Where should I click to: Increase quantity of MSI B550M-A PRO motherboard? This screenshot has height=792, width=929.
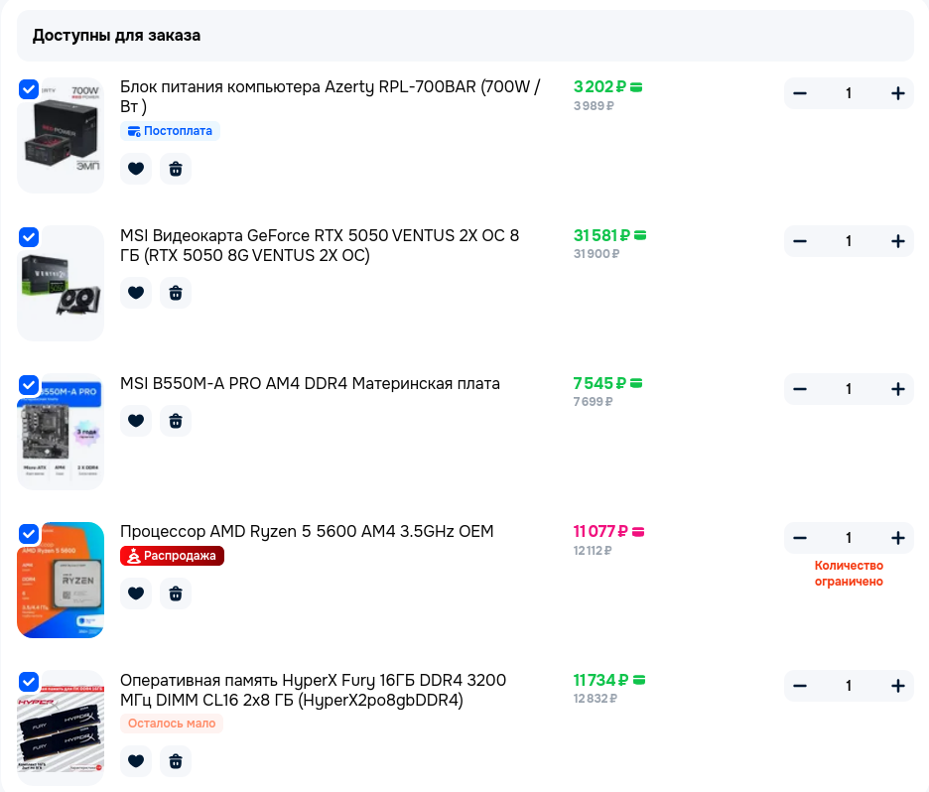pyautogui.click(x=897, y=389)
